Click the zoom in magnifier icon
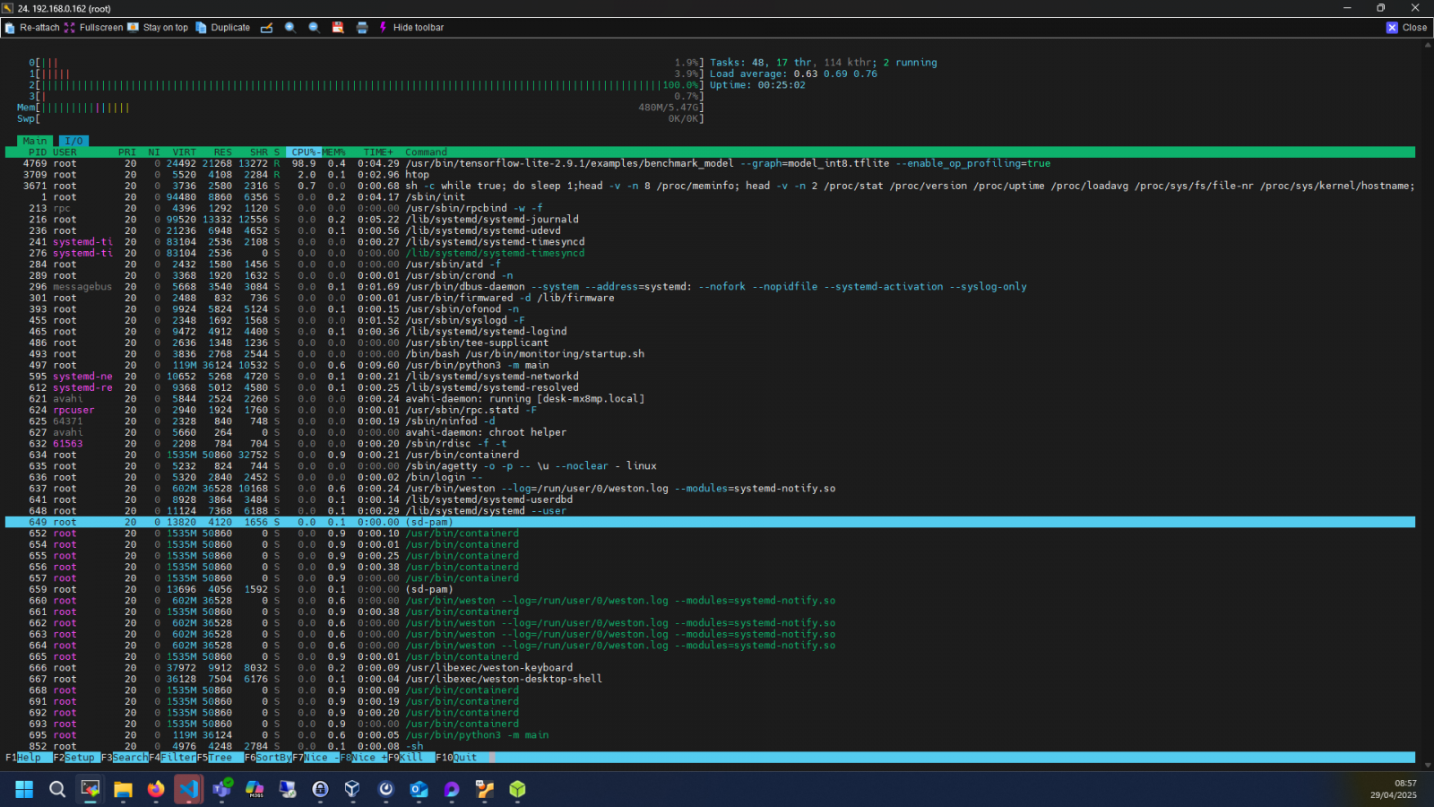The image size is (1434, 807). (x=290, y=28)
